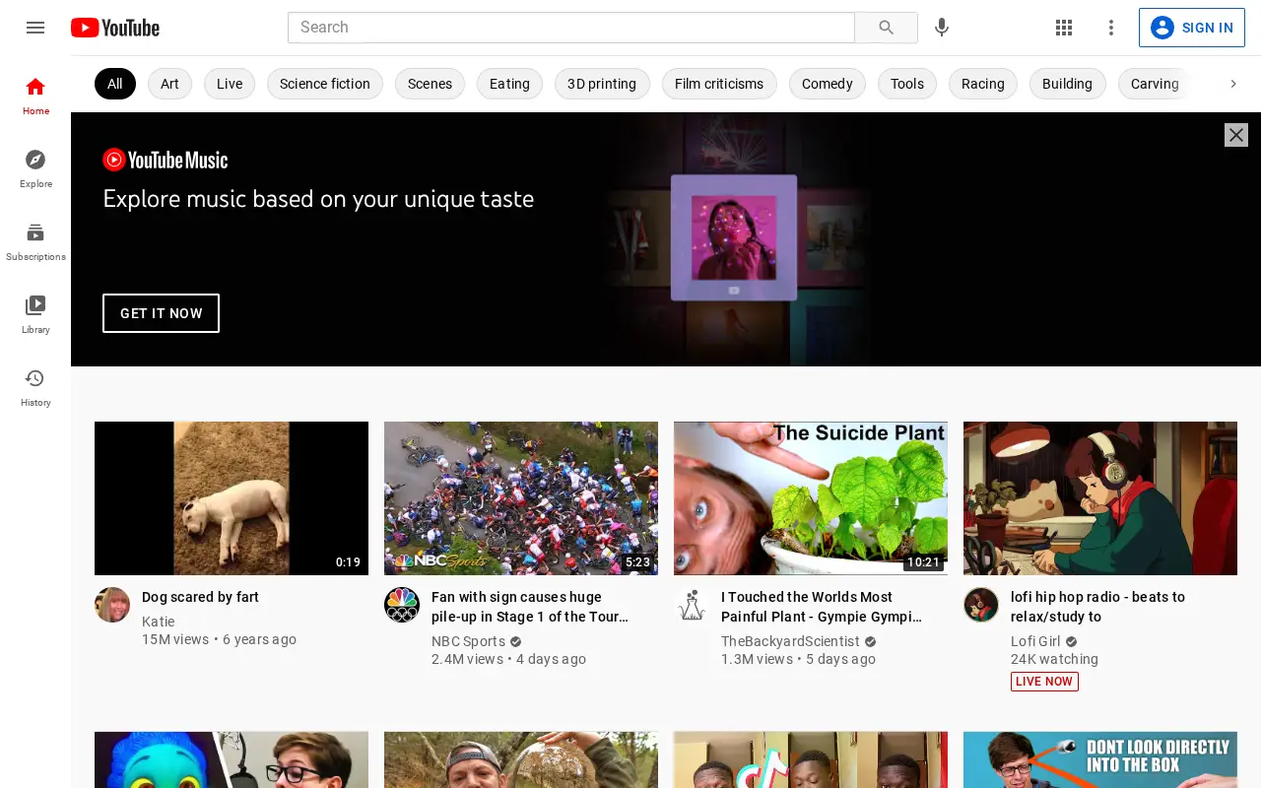Open Library in the sidebar
The width and height of the screenshot is (1261, 788).
click(35, 314)
